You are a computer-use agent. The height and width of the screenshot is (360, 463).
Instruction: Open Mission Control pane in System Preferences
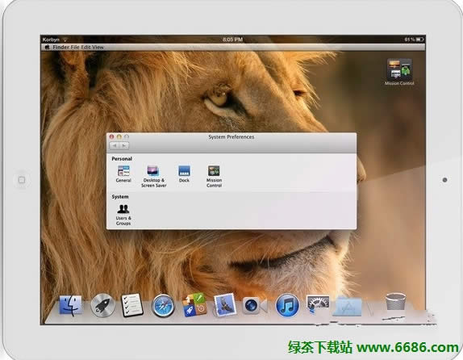tap(214, 177)
